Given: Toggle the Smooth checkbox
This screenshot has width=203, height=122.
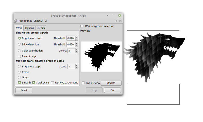Looking at the screenshot, I should [20, 83].
